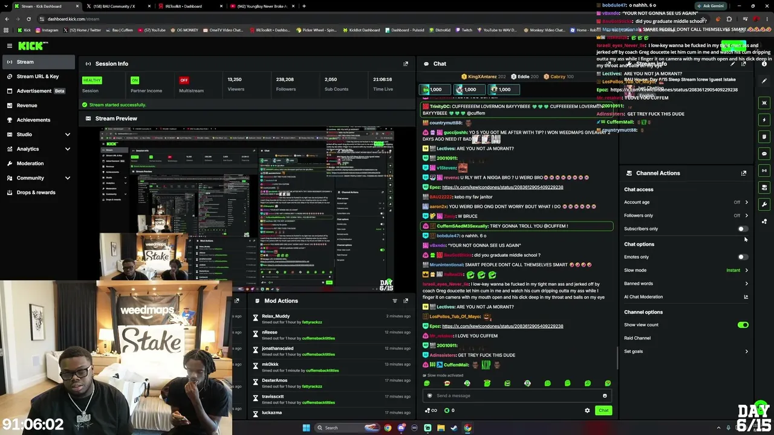Image resolution: width=774 pixels, height=435 pixels.
Task: Pop out the Stream Info panel
Action: (744, 63)
